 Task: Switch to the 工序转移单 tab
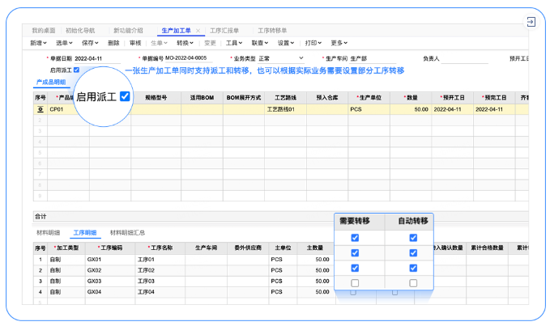pos(272,31)
